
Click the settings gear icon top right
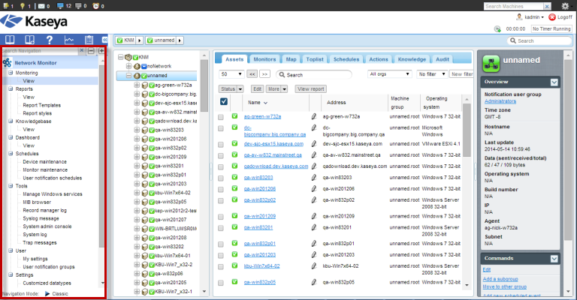565,6
